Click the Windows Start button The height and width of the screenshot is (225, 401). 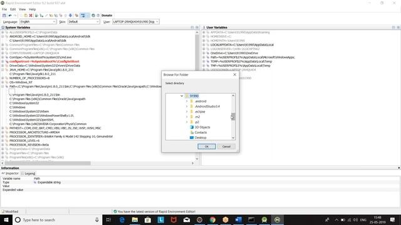click(x=6, y=220)
